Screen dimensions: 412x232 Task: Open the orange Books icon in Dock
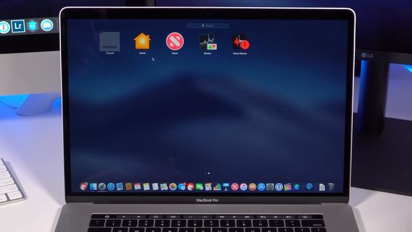click(x=252, y=187)
